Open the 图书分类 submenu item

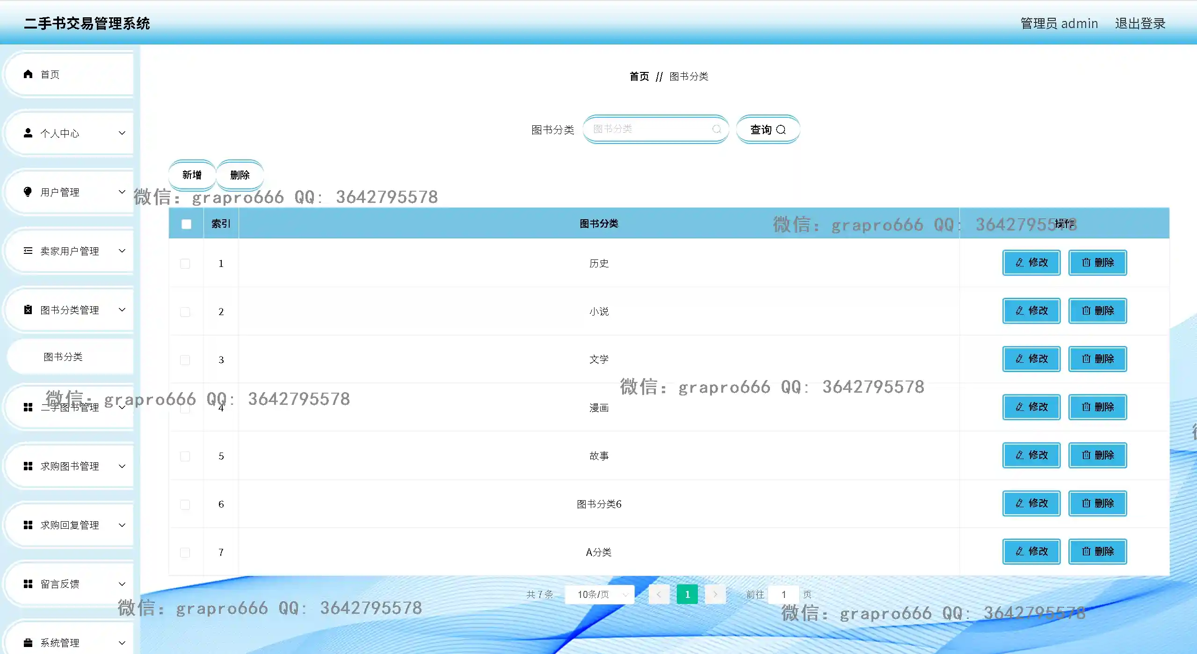pyautogui.click(x=63, y=357)
